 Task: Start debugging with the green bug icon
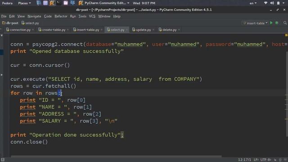pos(277,23)
